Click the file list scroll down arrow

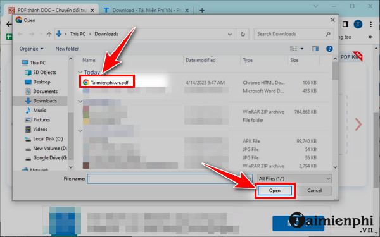[335, 167]
